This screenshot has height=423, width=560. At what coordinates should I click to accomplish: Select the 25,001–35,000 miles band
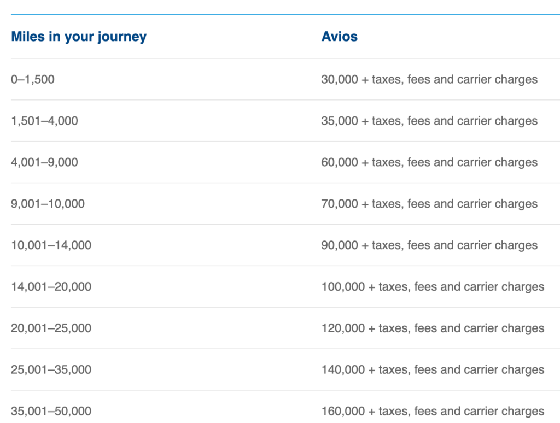pyautogui.click(x=51, y=369)
